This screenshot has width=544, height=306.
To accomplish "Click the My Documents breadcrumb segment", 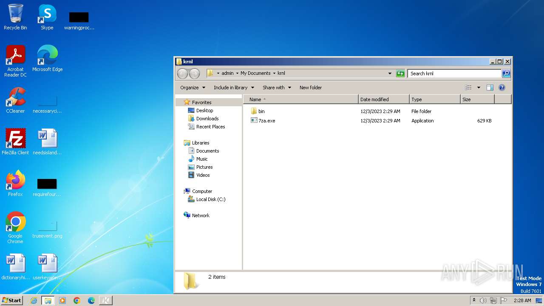I will 255,74.
